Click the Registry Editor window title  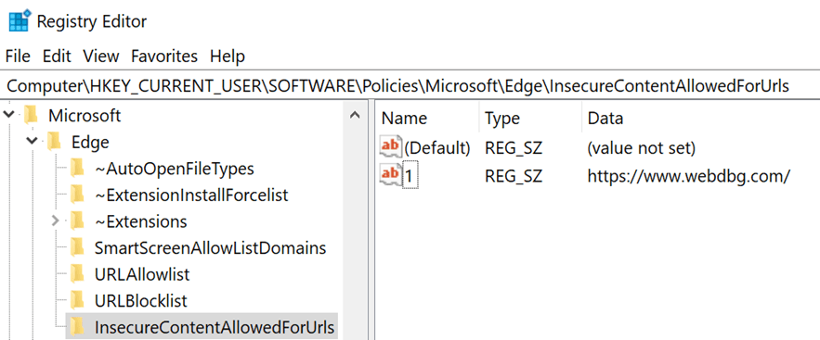click(x=92, y=21)
